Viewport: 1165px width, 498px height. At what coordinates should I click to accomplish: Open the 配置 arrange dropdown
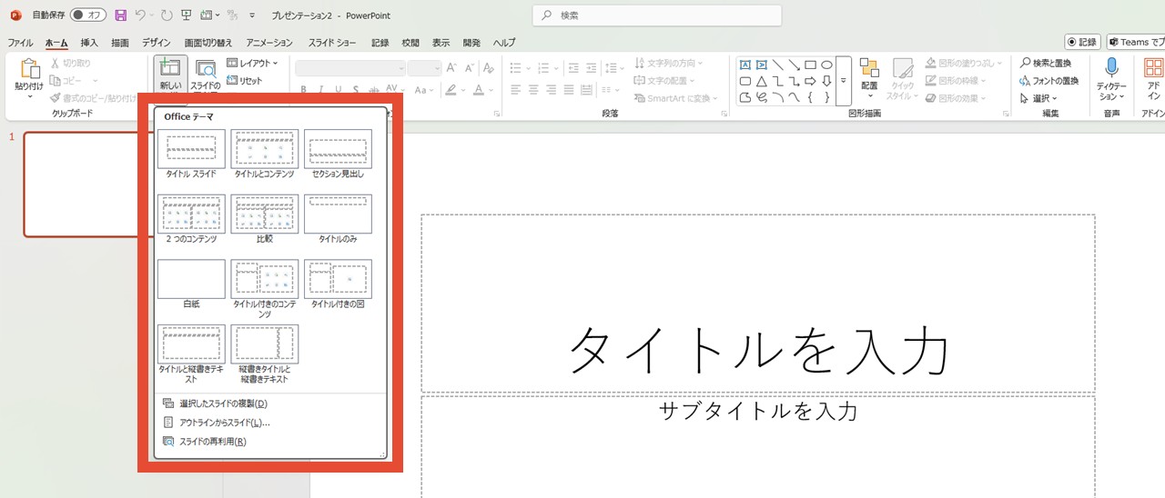[x=869, y=80]
